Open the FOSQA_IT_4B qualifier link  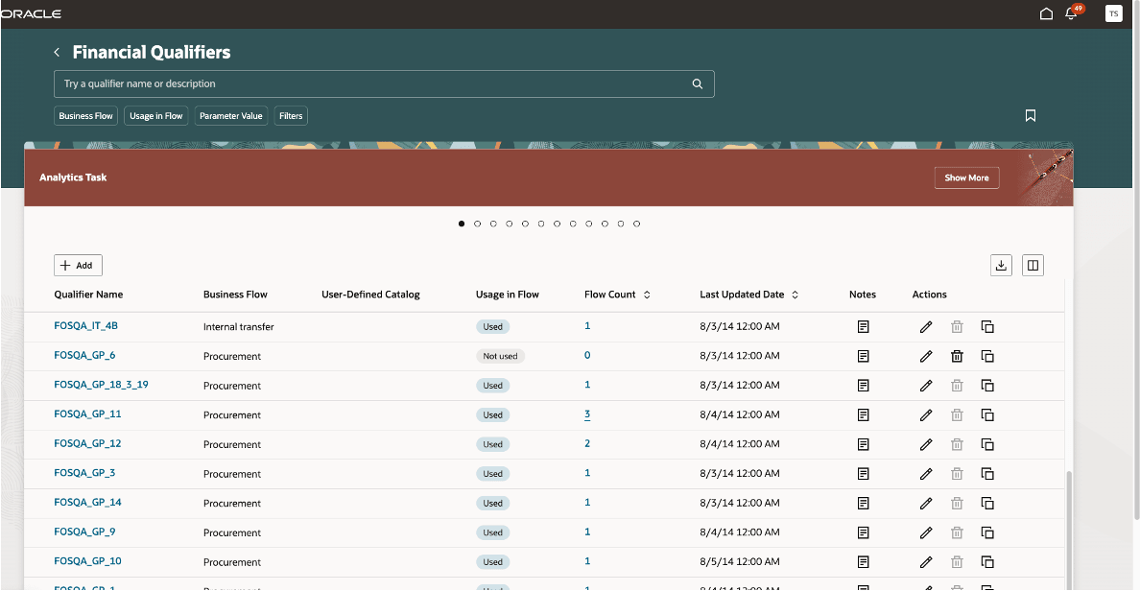tap(85, 325)
